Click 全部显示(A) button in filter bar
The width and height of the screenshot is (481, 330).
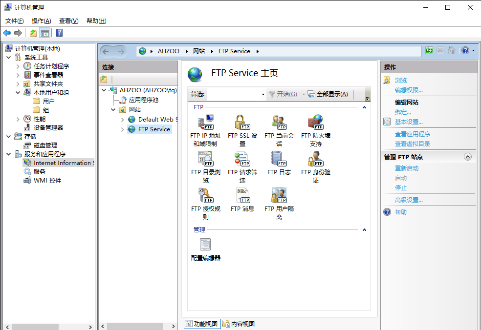[328, 94]
